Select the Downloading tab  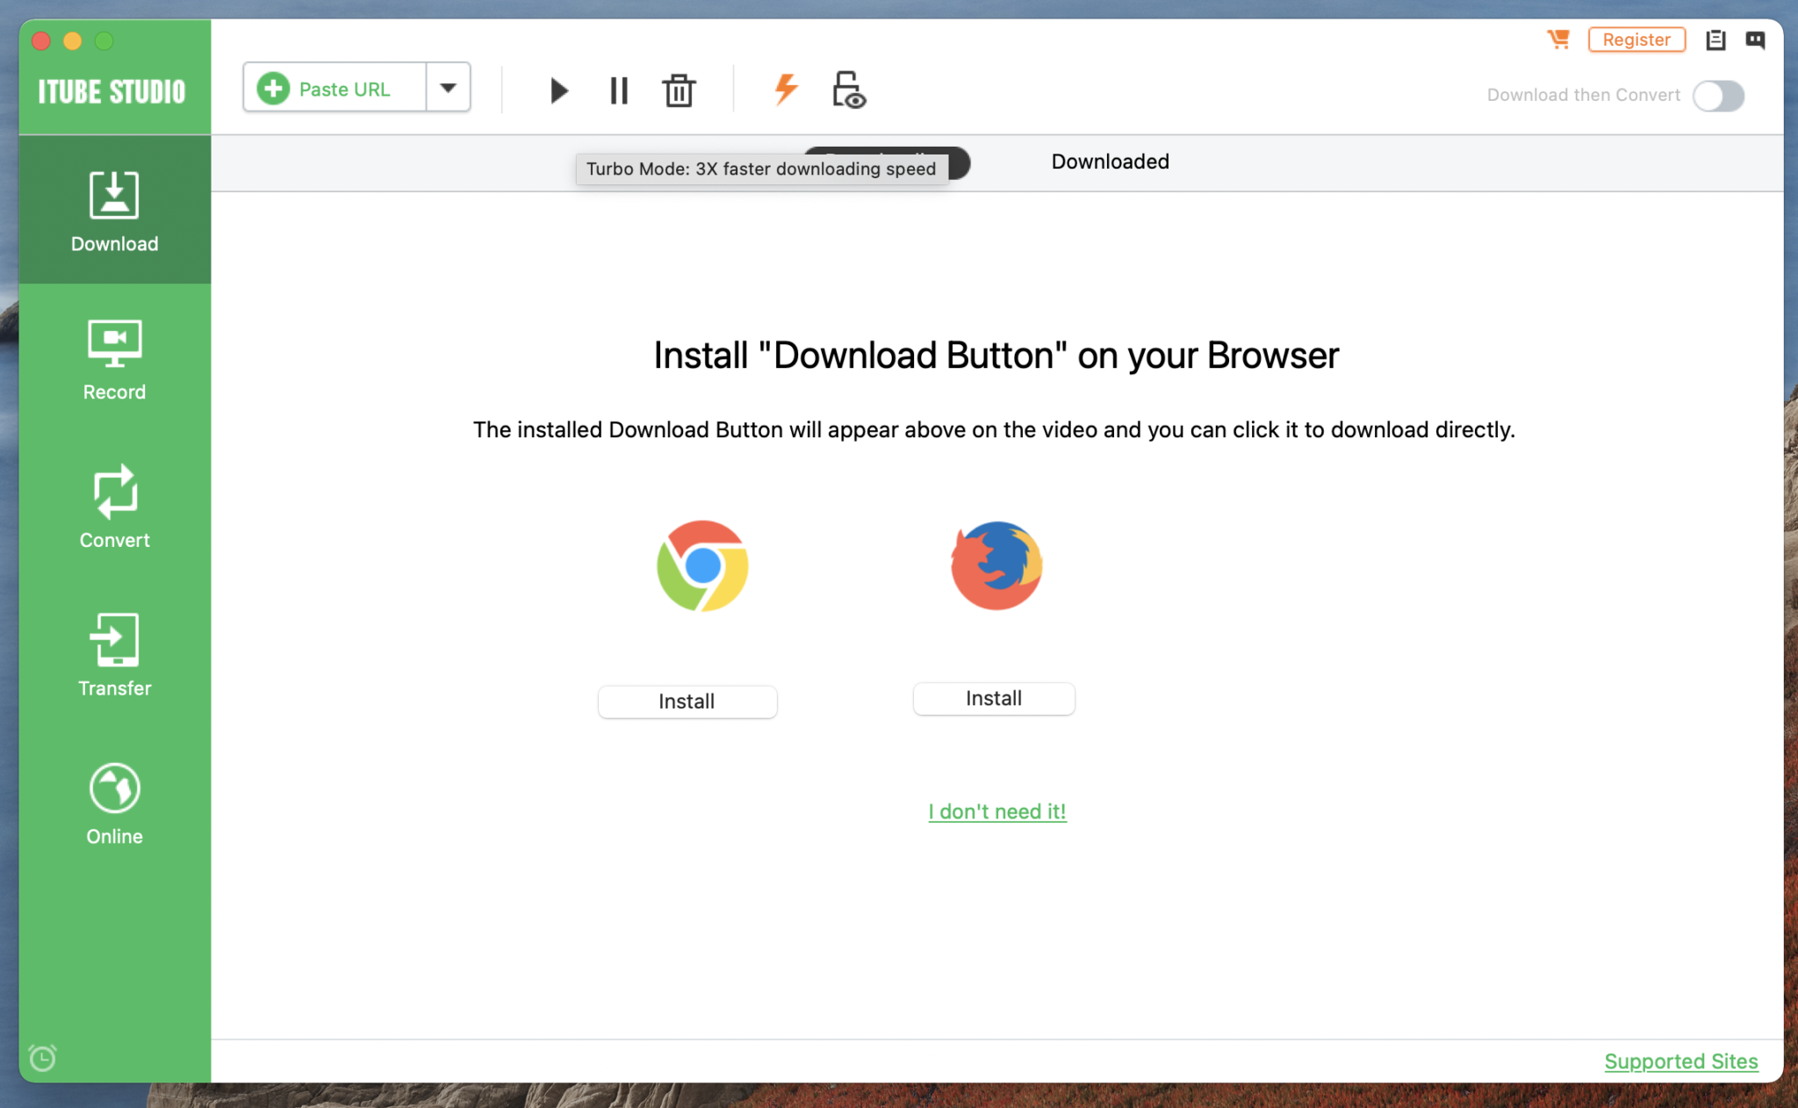point(886,161)
